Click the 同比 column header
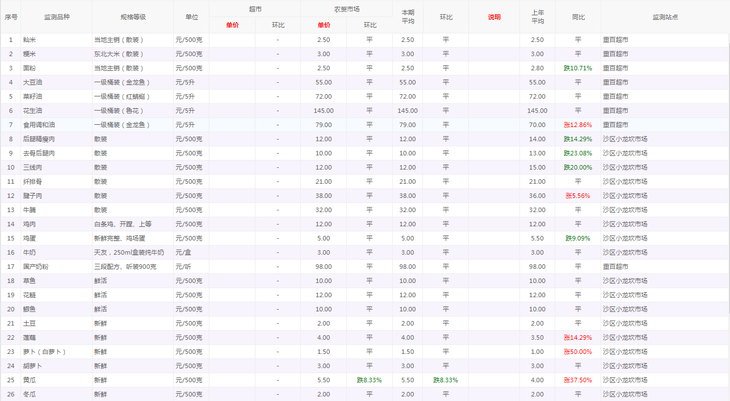Screen dimensions: 730x401 [x=578, y=17]
